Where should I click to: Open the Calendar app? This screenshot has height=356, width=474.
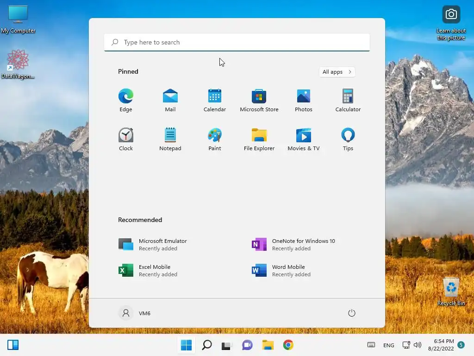click(x=215, y=100)
